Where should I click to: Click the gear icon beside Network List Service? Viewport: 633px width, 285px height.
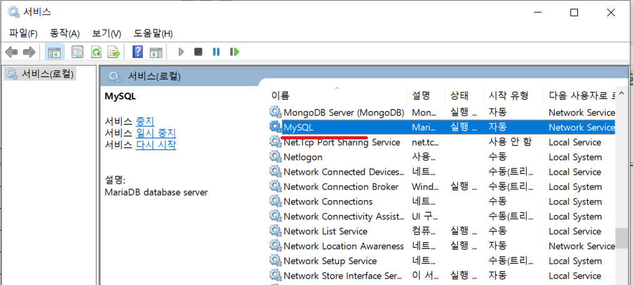tap(275, 231)
